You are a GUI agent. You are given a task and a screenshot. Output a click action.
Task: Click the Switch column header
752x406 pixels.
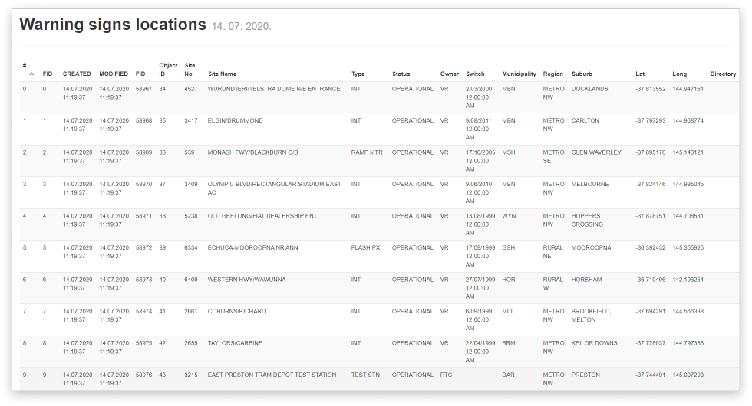click(x=475, y=74)
